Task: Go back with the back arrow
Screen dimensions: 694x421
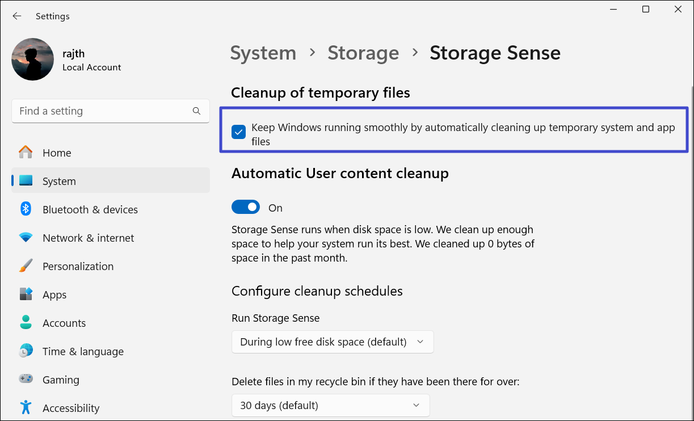Action: 17,16
